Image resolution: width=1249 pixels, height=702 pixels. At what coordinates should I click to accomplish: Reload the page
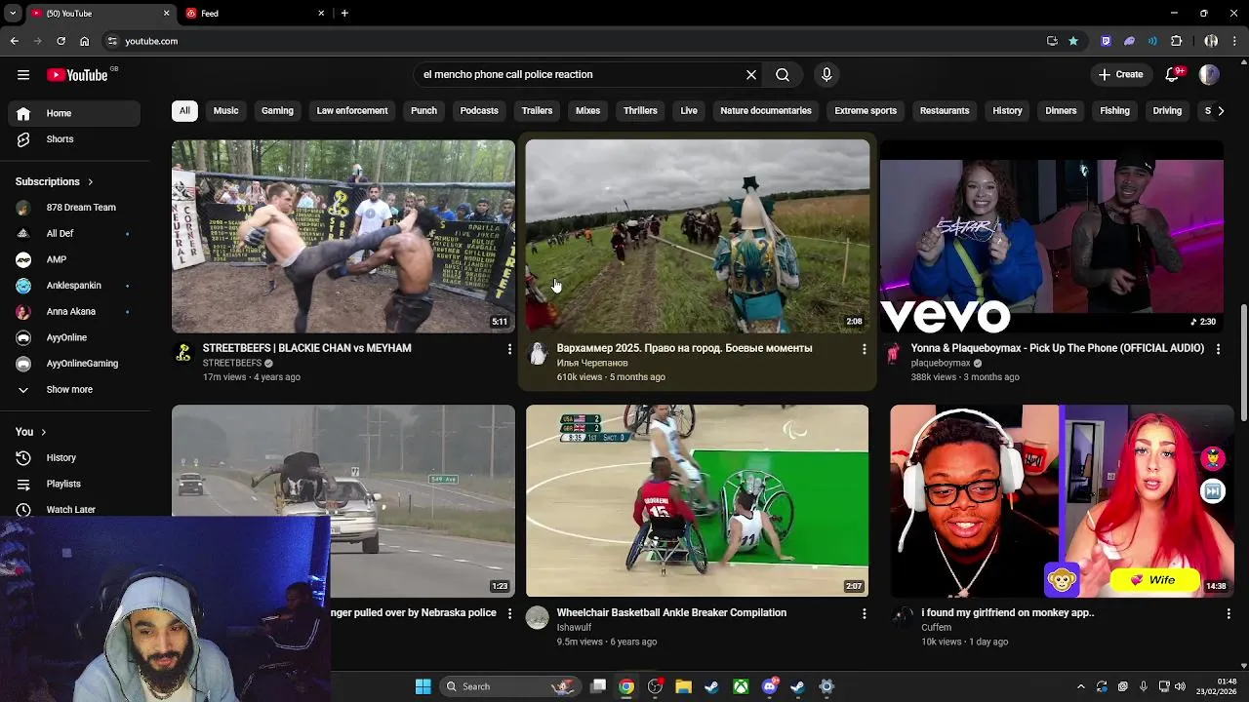coord(60,41)
